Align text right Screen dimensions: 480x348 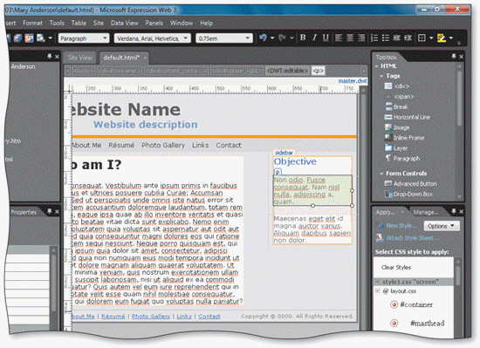coord(361,38)
